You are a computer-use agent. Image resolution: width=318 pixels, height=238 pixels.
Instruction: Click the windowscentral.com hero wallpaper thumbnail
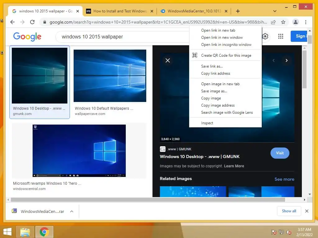[x=79, y=151]
